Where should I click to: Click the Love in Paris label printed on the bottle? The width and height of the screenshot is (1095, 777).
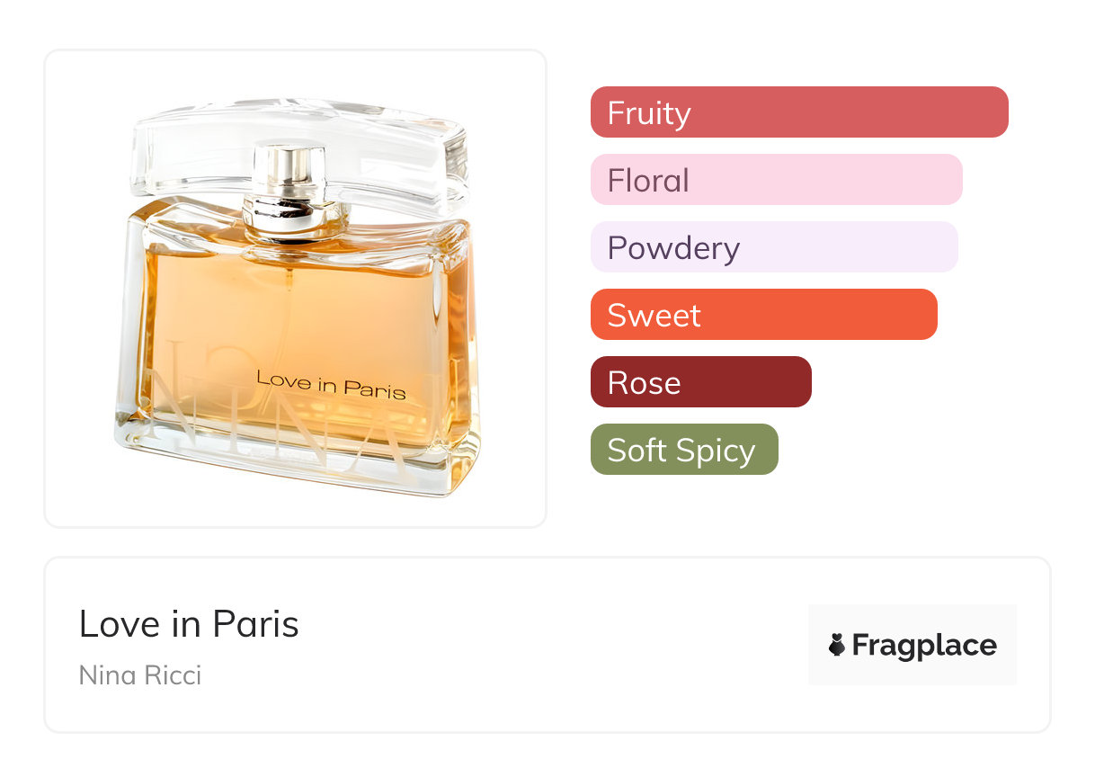tap(331, 384)
